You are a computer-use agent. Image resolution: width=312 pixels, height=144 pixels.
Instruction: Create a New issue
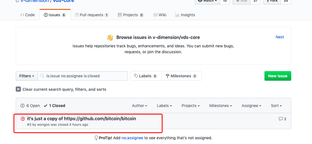click(278, 76)
